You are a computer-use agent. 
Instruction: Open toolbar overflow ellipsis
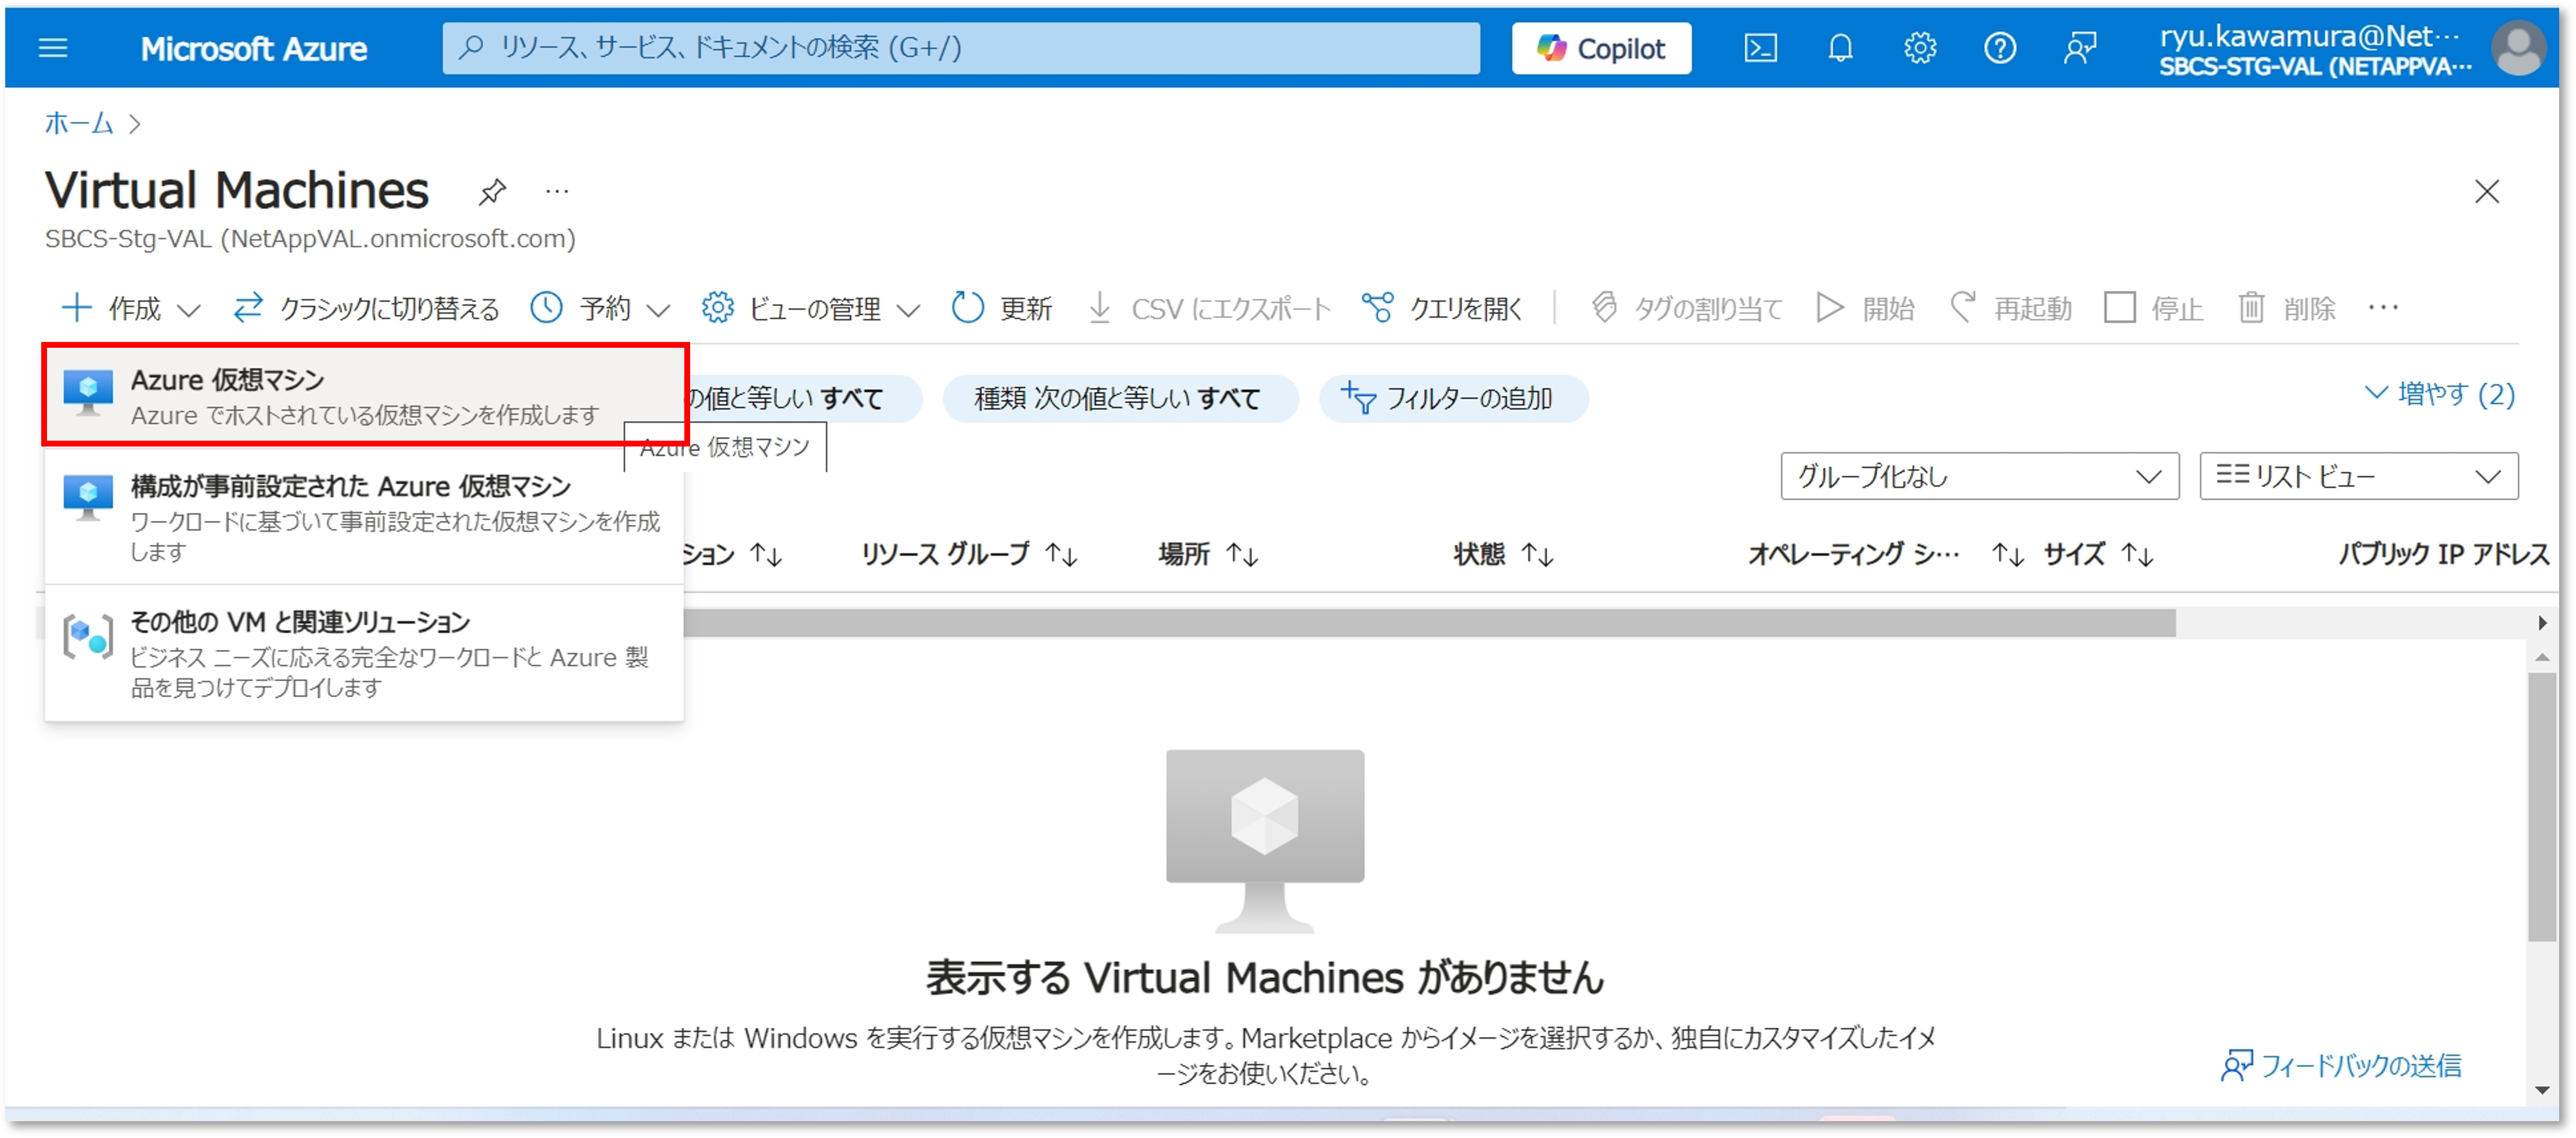pyautogui.click(x=2383, y=308)
